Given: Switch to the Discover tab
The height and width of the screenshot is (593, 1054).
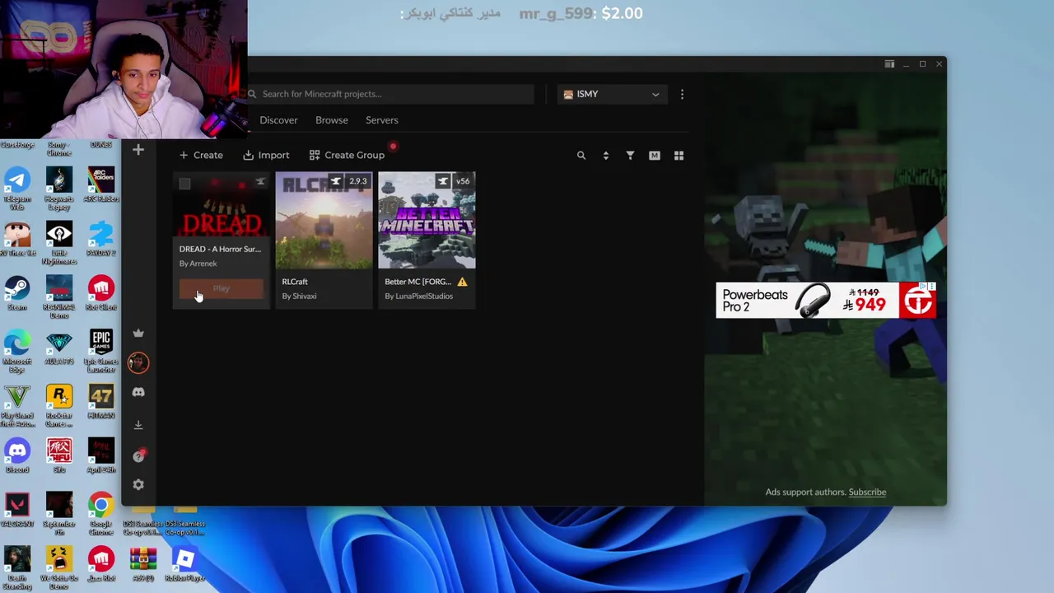Looking at the screenshot, I should (x=279, y=120).
